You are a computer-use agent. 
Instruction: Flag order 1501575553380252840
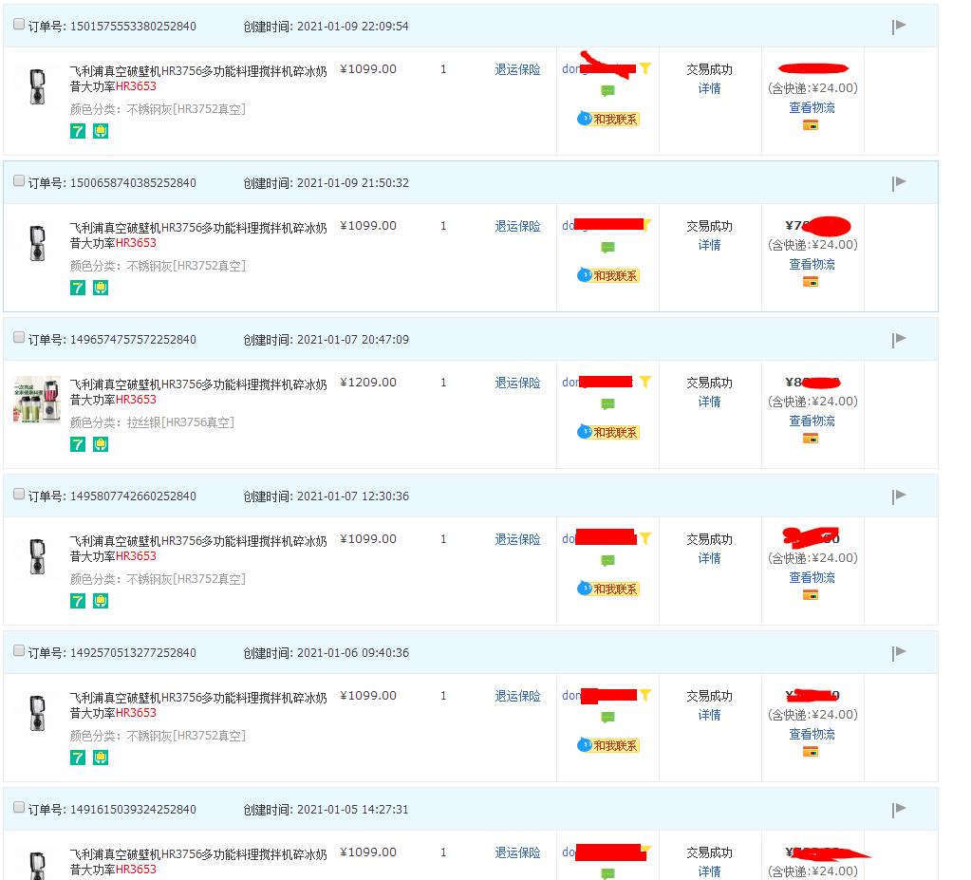(x=899, y=27)
